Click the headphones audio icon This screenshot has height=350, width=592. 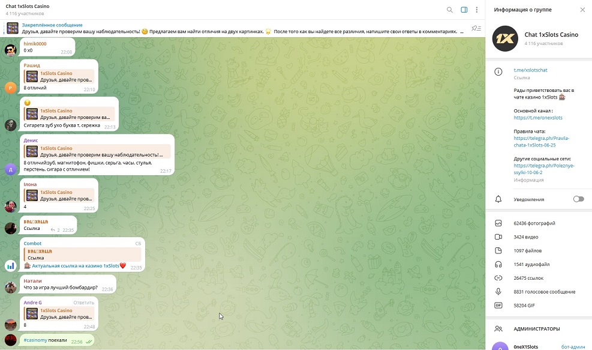click(x=498, y=265)
